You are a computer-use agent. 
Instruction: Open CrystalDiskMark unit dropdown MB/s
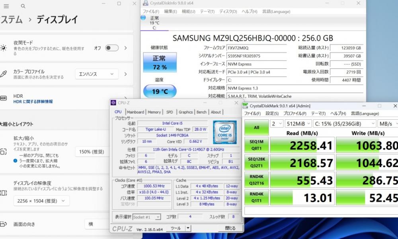[388, 124]
